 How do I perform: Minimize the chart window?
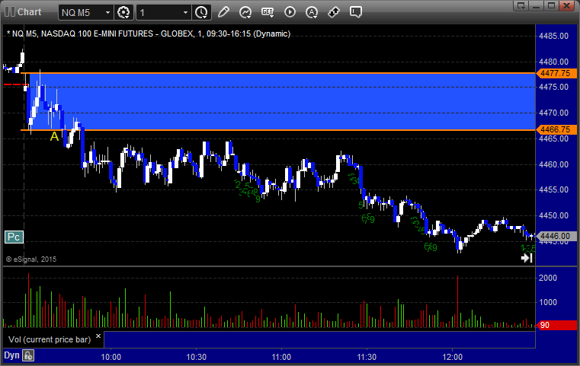(537, 5)
